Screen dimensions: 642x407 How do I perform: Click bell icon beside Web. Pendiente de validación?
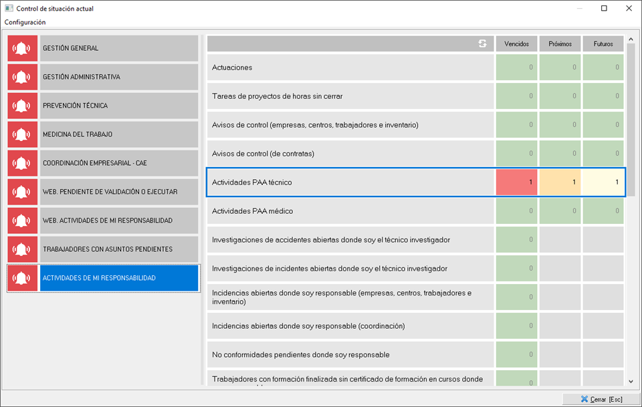[x=23, y=192]
